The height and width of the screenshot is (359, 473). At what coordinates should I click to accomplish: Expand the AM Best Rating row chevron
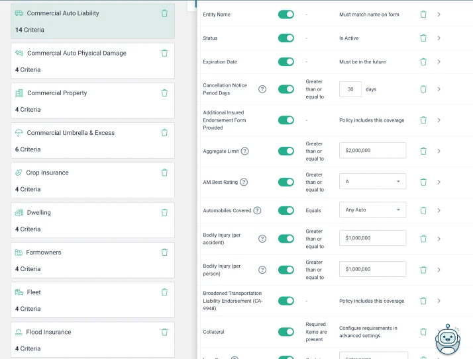point(439,182)
